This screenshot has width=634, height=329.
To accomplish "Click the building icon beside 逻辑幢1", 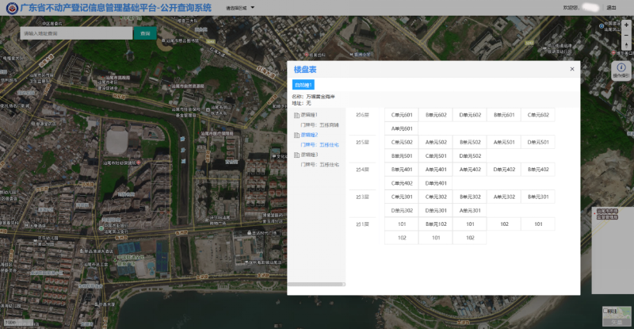I will pos(296,116).
